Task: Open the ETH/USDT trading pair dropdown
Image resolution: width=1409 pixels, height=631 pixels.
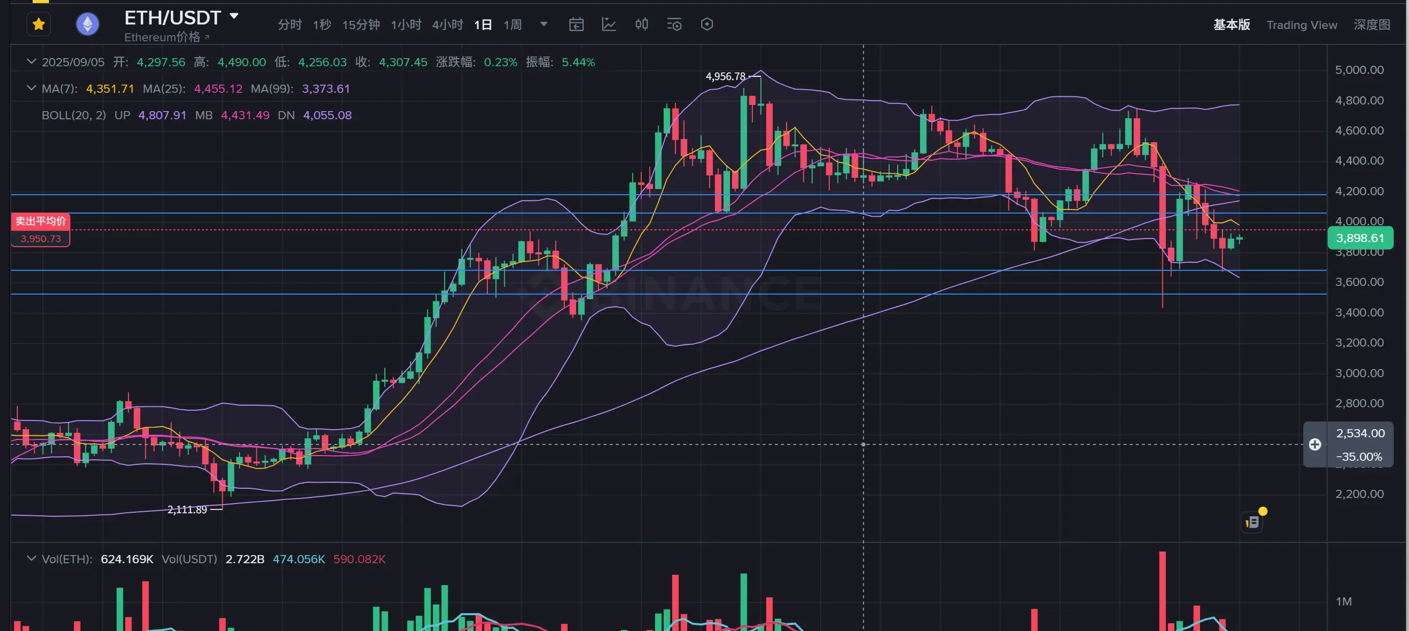Action: 234,16
